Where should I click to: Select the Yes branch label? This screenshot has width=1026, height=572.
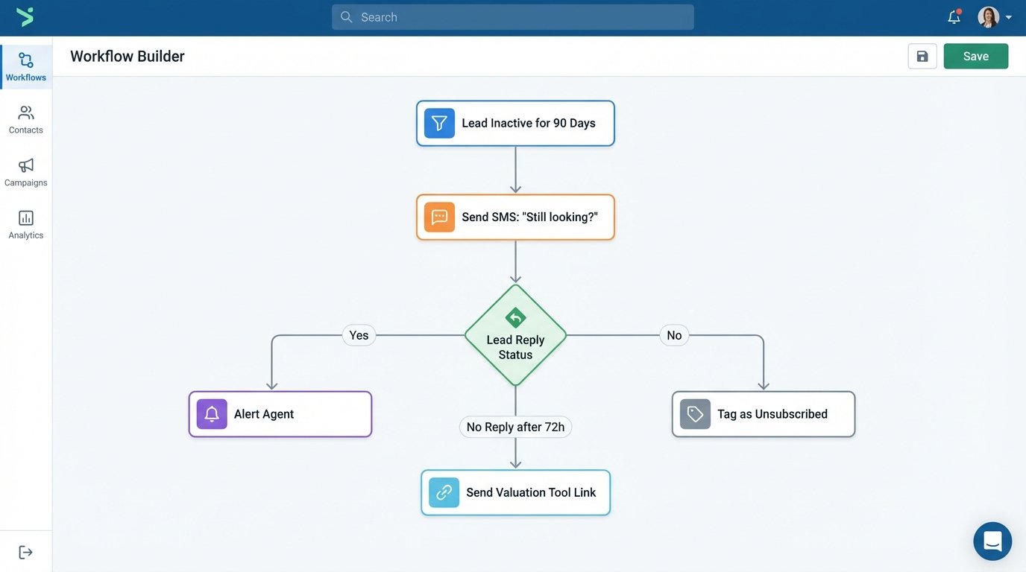coord(359,335)
